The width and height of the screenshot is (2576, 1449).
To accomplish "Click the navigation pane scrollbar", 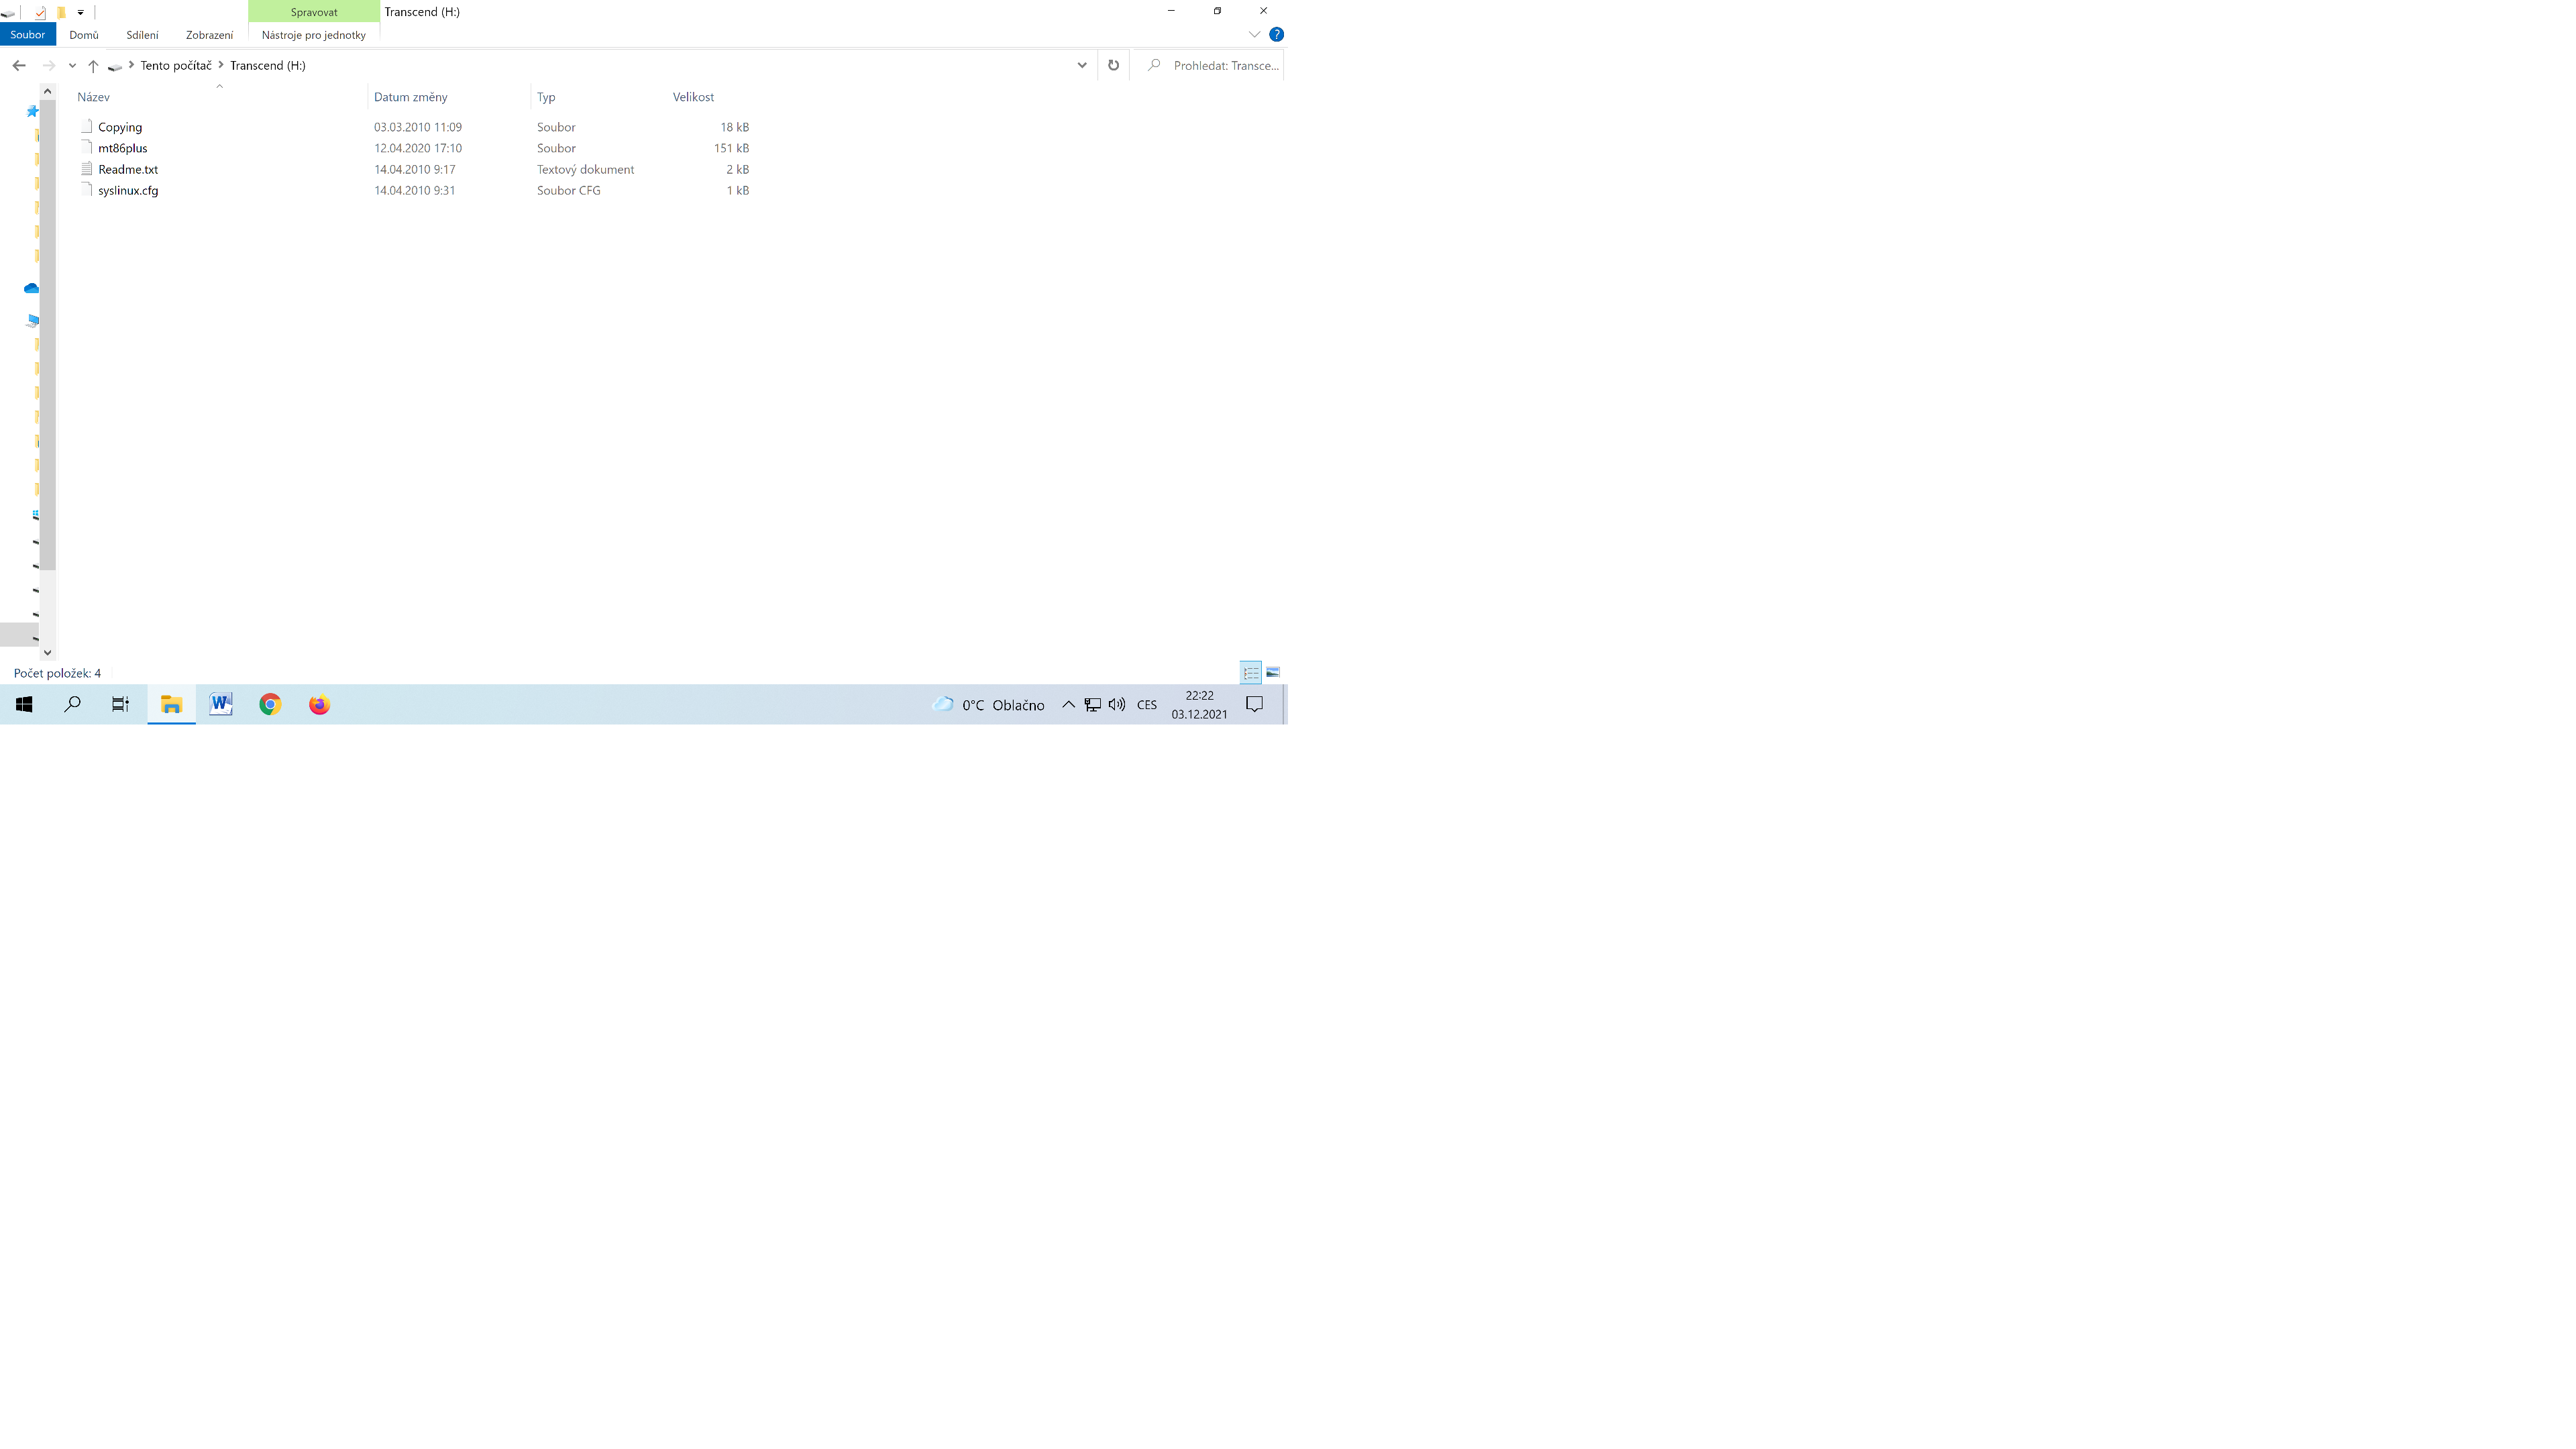I will [x=47, y=335].
